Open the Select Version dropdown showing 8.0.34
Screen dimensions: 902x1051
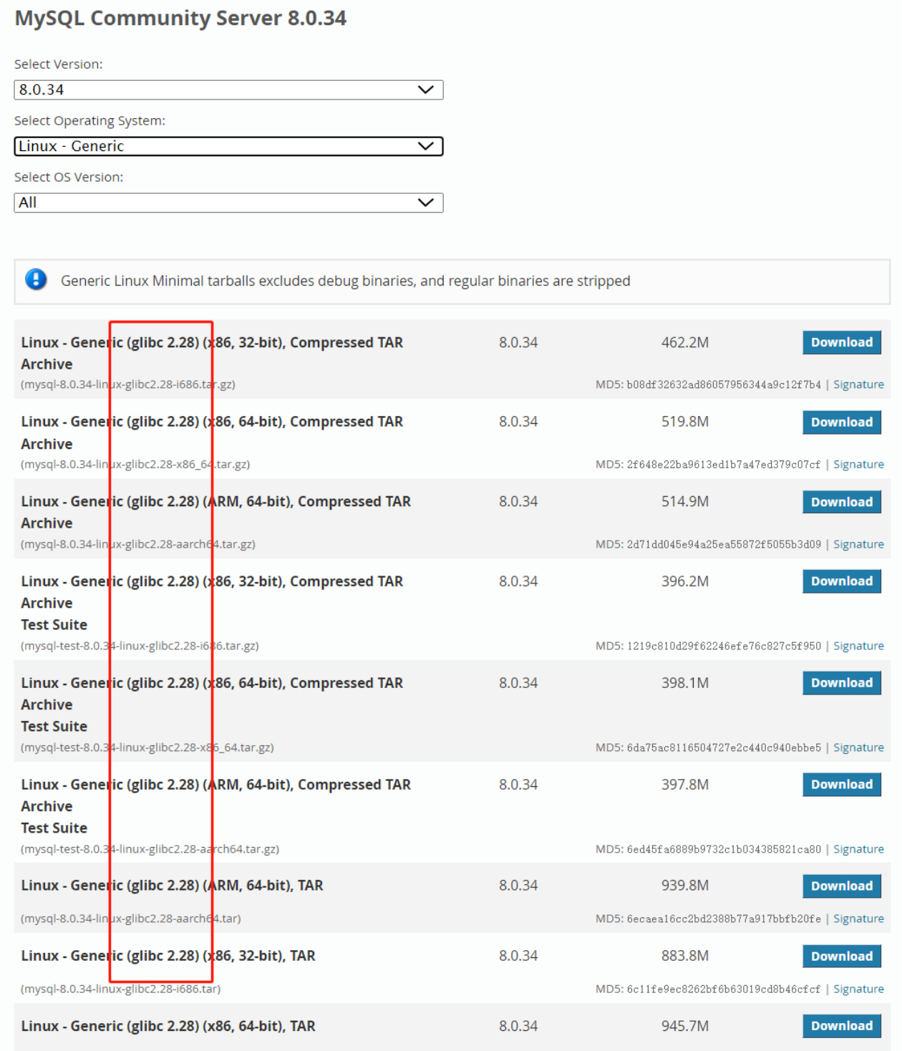point(228,89)
